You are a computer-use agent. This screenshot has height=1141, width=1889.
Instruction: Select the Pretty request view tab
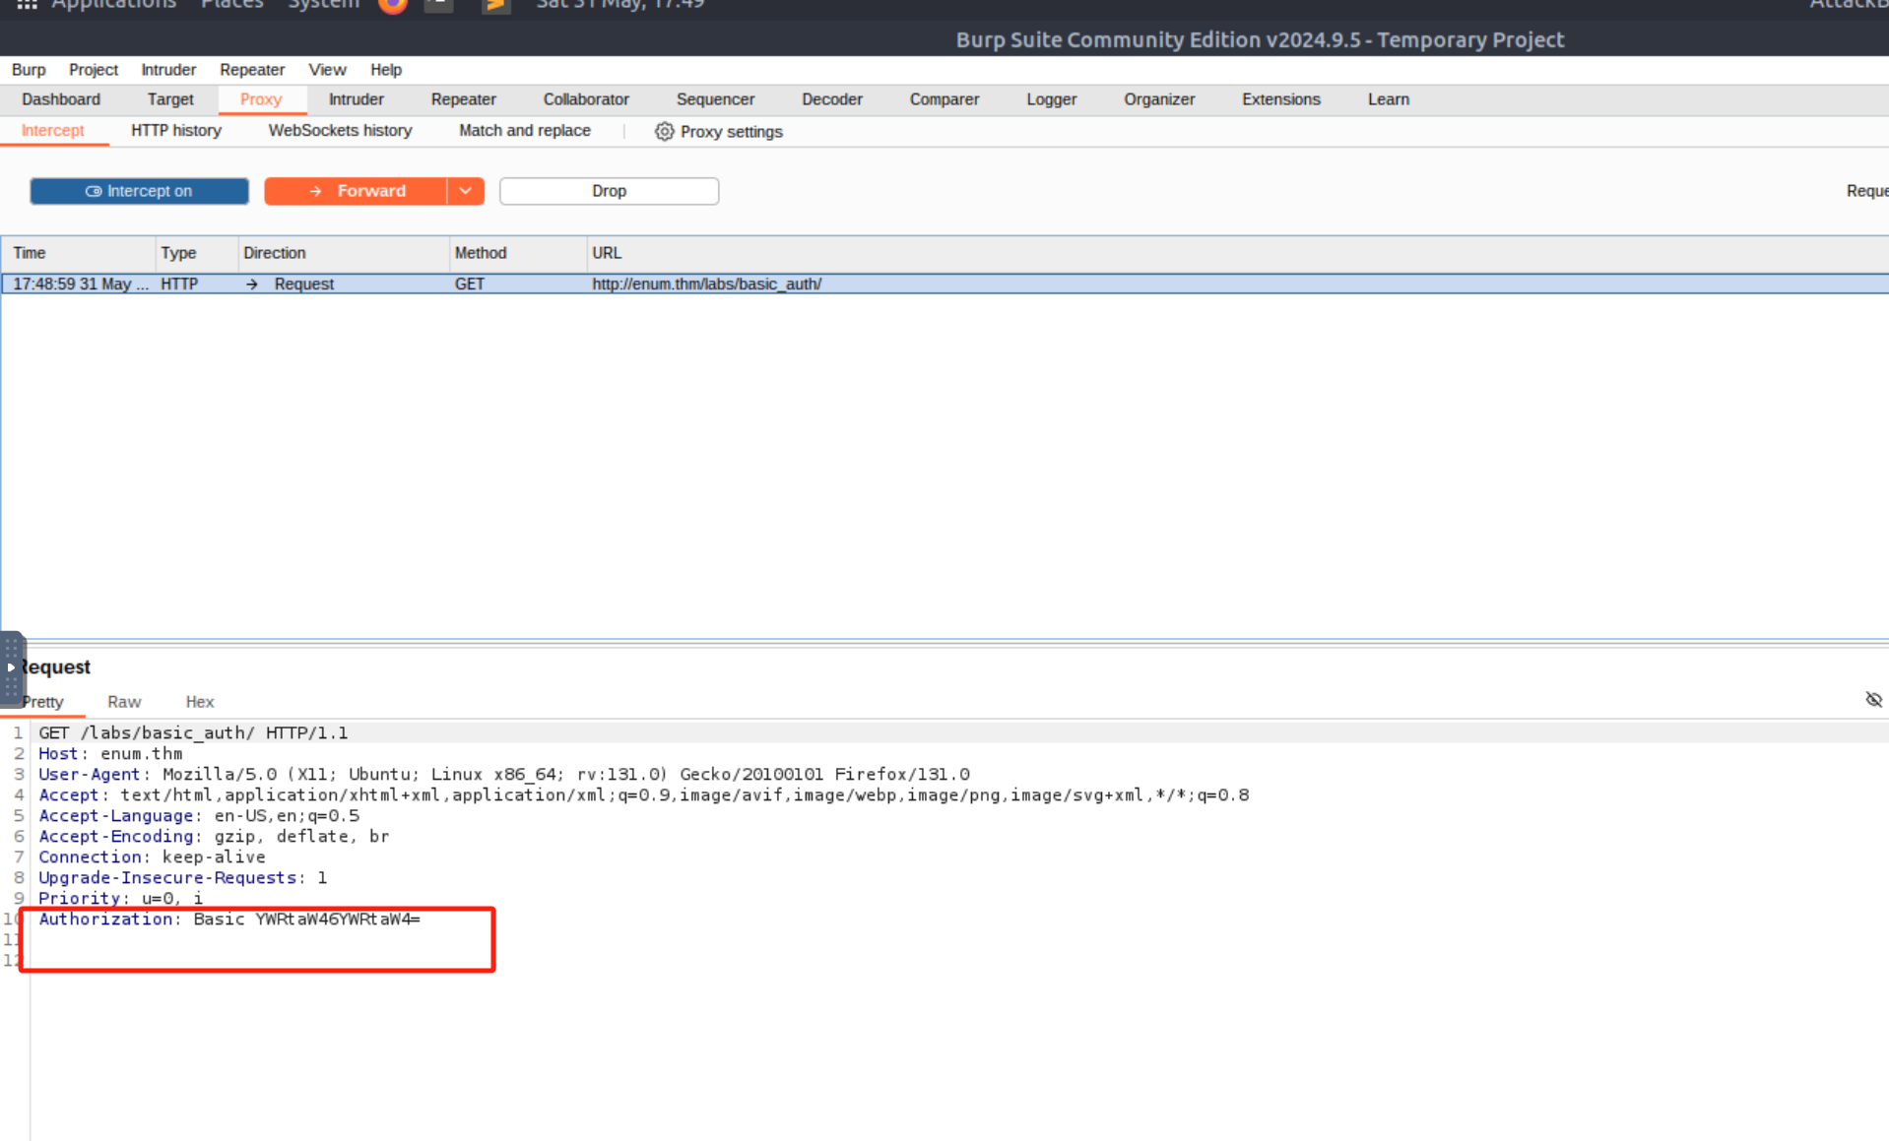tap(43, 702)
